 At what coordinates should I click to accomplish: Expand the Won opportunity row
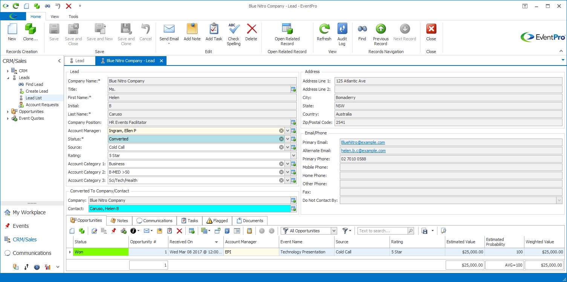point(70,252)
